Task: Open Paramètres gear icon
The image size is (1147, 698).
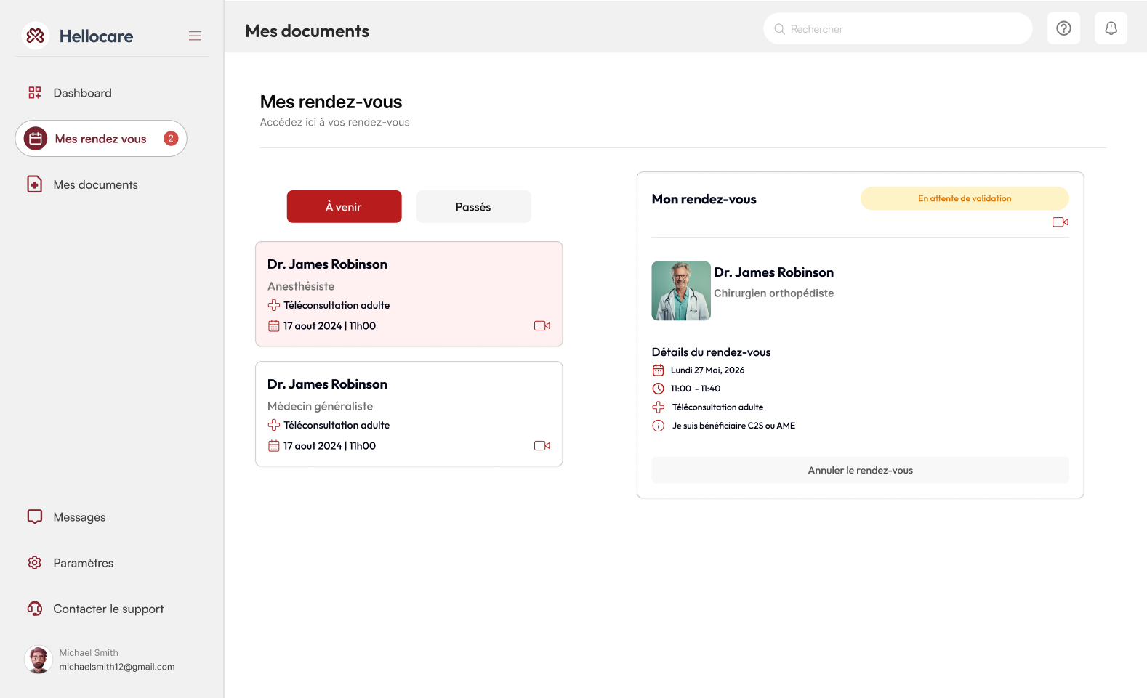Action: [35, 563]
